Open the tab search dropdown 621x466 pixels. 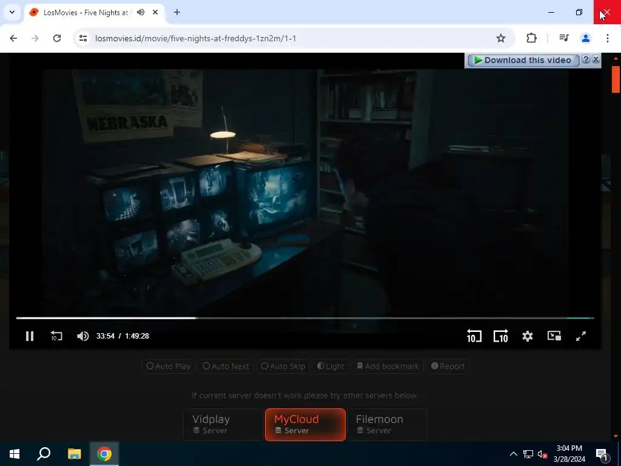(12, 12)
